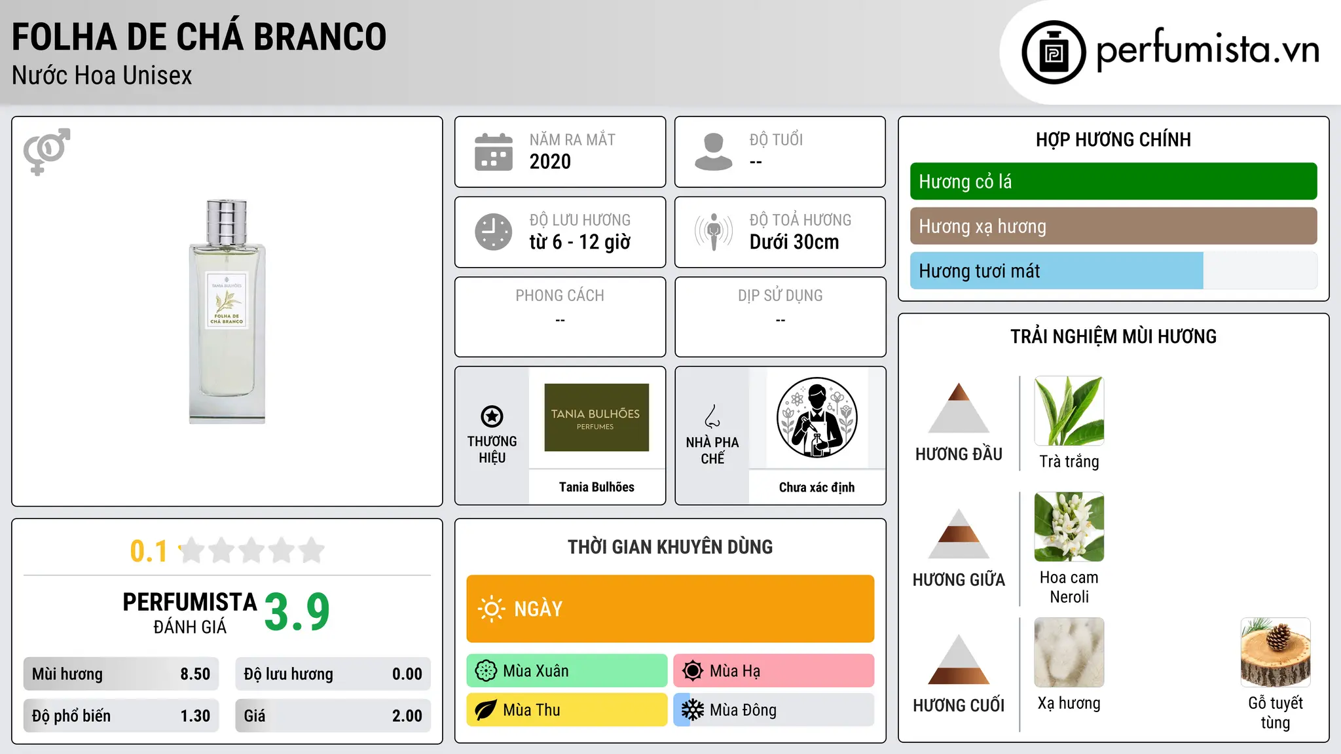Open the Tania Bulhões Perfumes brand logo
1341x754 pixels.
(x=597, y=418)
